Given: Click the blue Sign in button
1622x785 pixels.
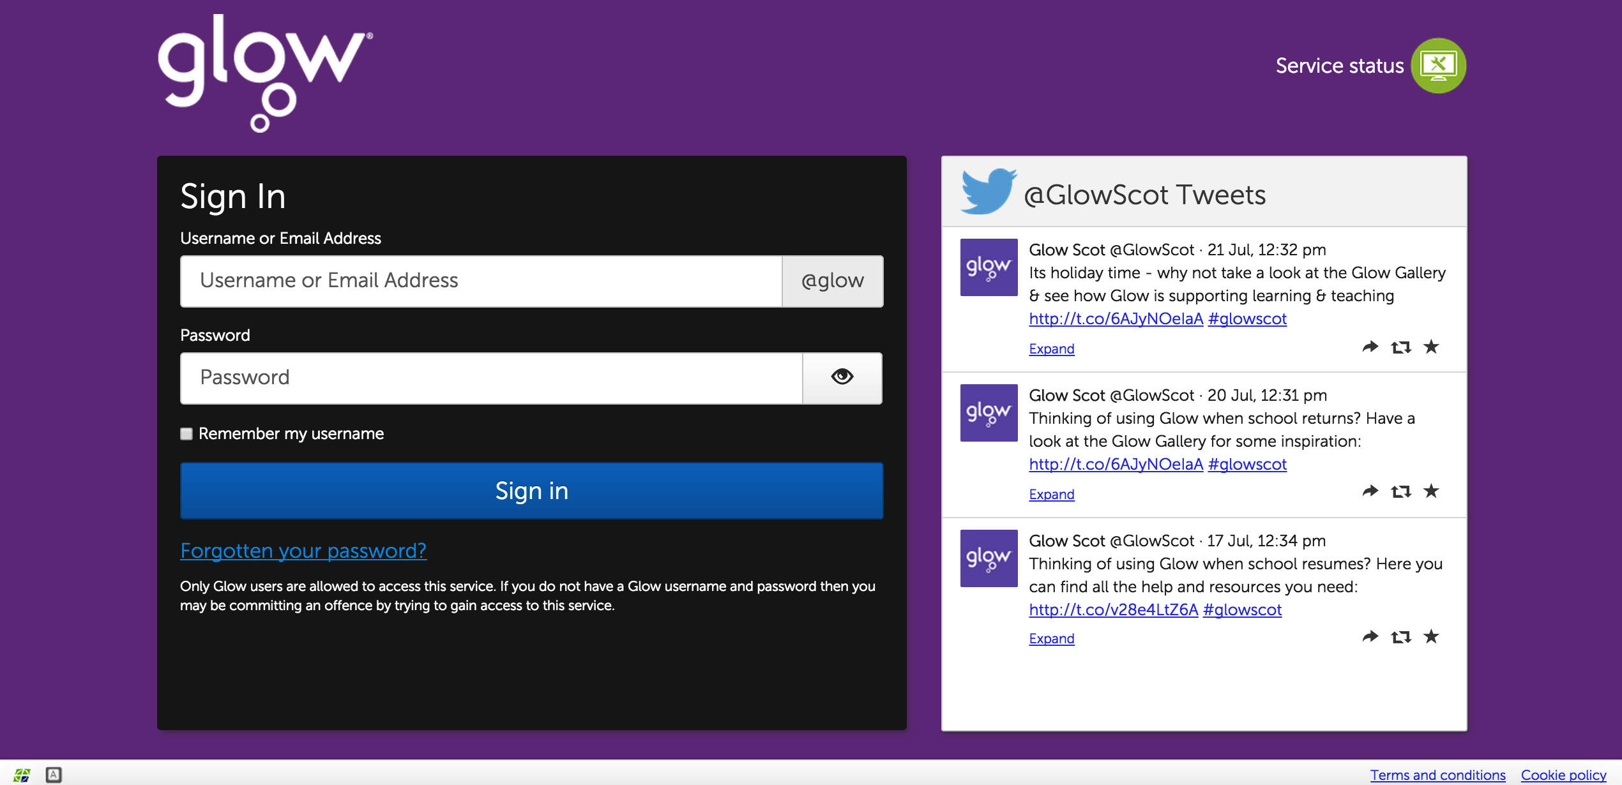Looking at the screenshot, I should click(531, 491).
